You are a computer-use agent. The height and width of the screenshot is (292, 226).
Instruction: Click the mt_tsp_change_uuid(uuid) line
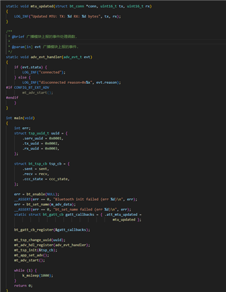[39, 240]
